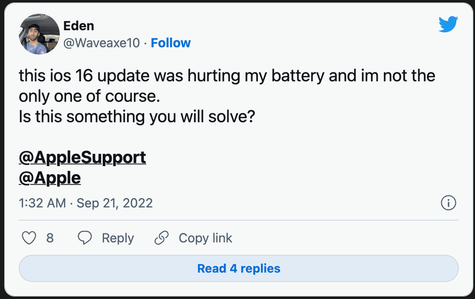
Task: Click Reply next to the speech bubble
Action: [x=118, y=238]
